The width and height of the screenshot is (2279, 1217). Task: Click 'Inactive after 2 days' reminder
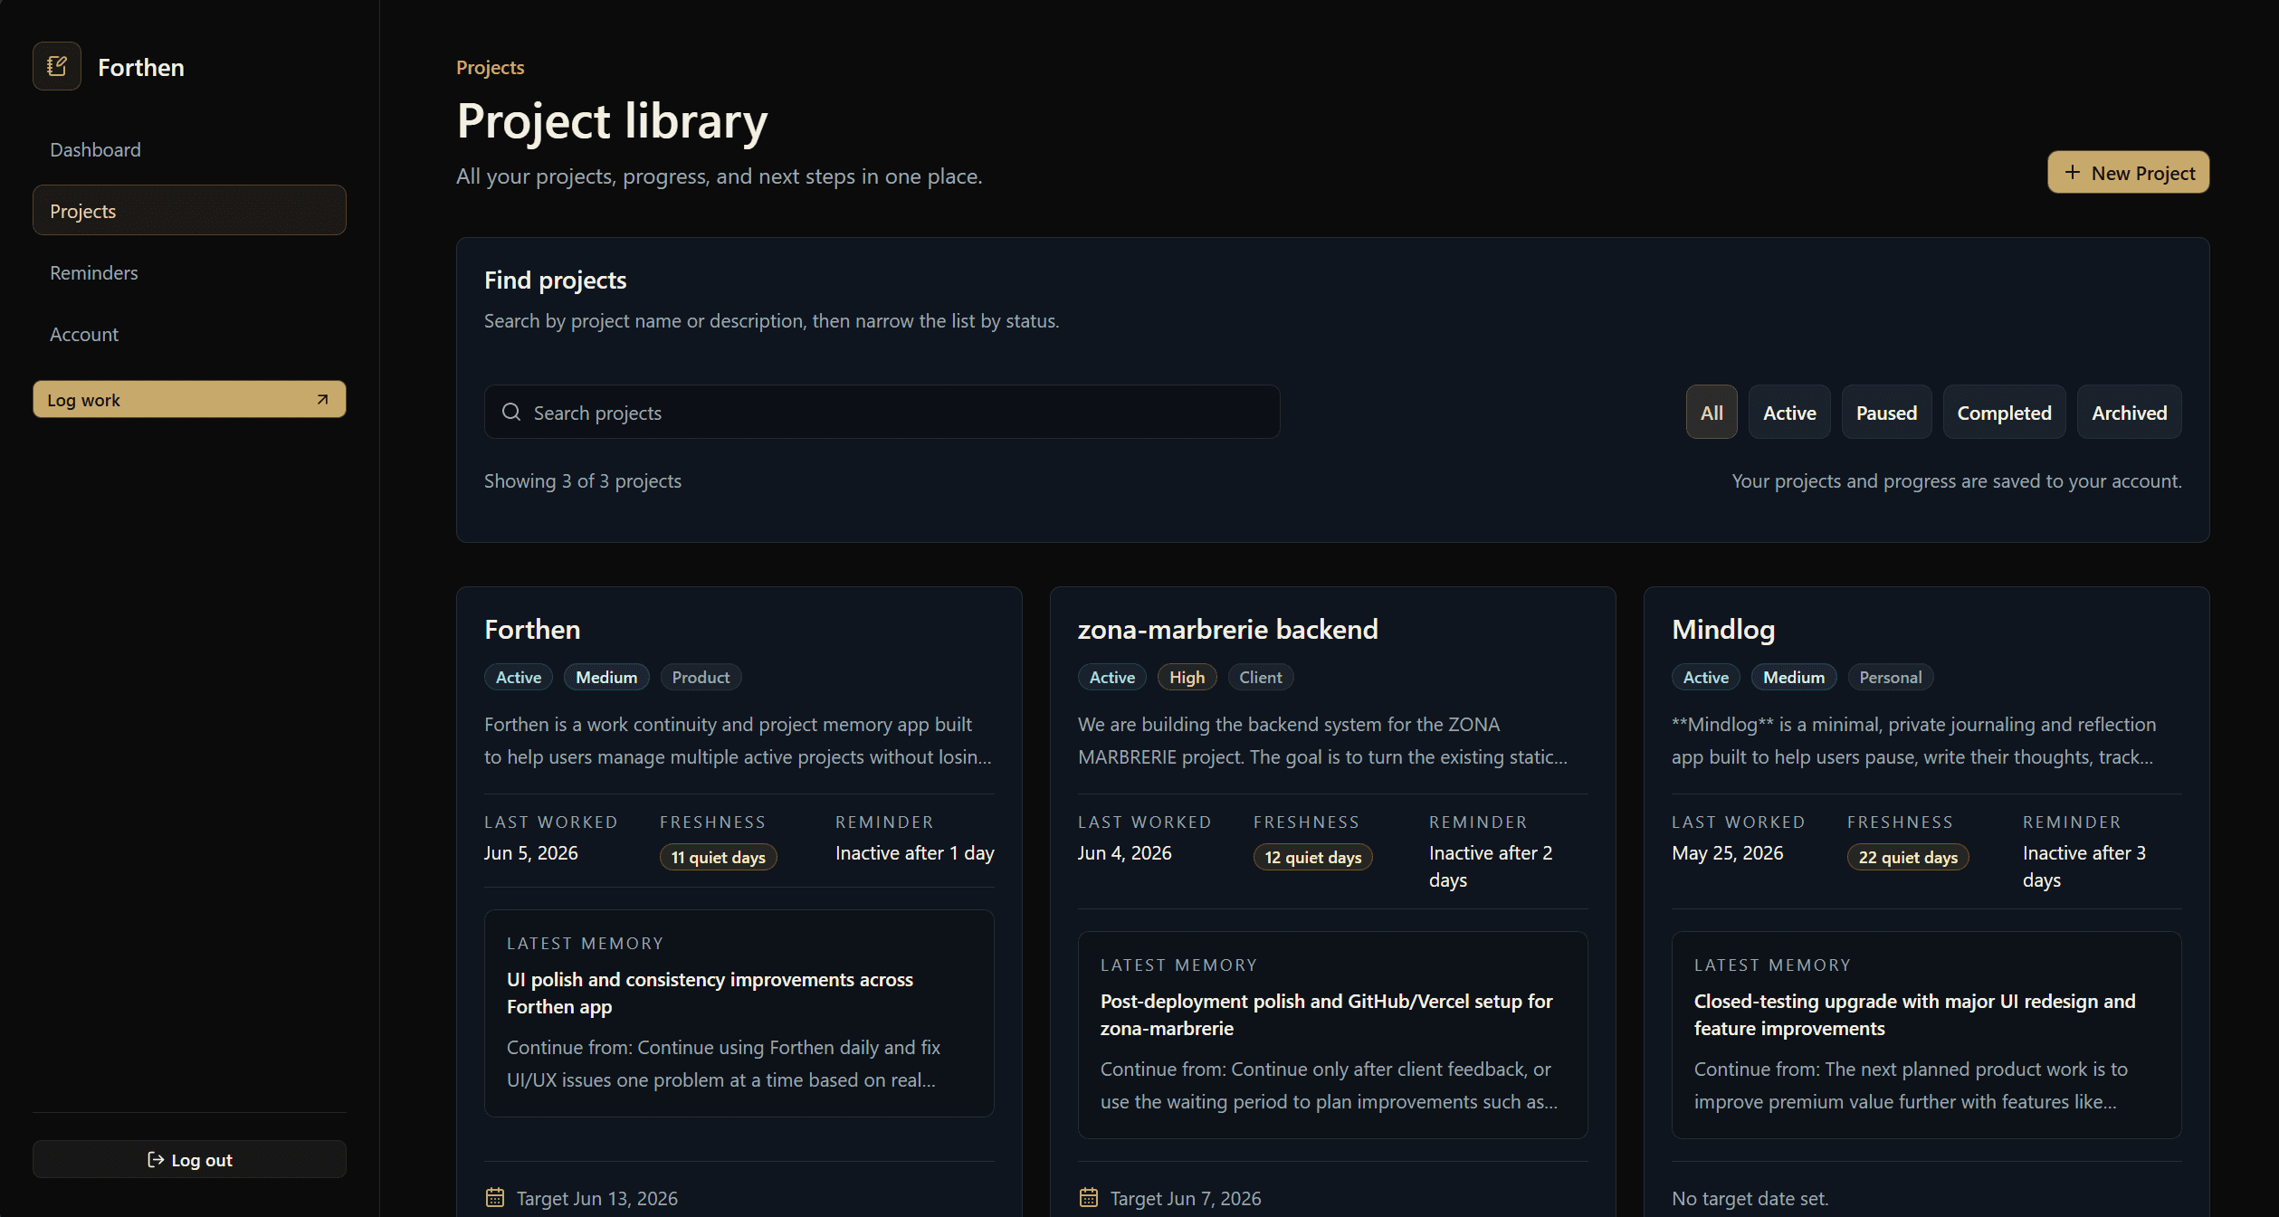[1490, 866]
